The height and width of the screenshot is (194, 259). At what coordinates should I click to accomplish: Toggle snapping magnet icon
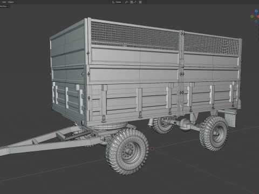click(x=132, y=2)
